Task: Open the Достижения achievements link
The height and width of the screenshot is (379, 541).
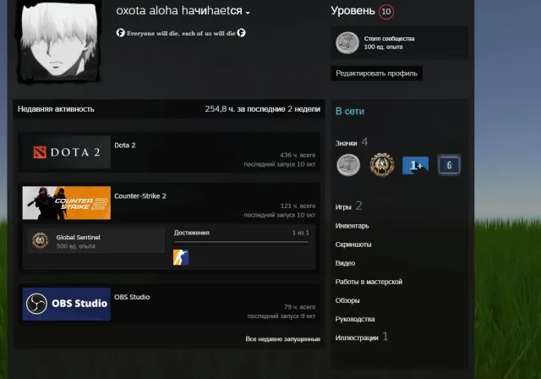Action: [x=192, y=233]
